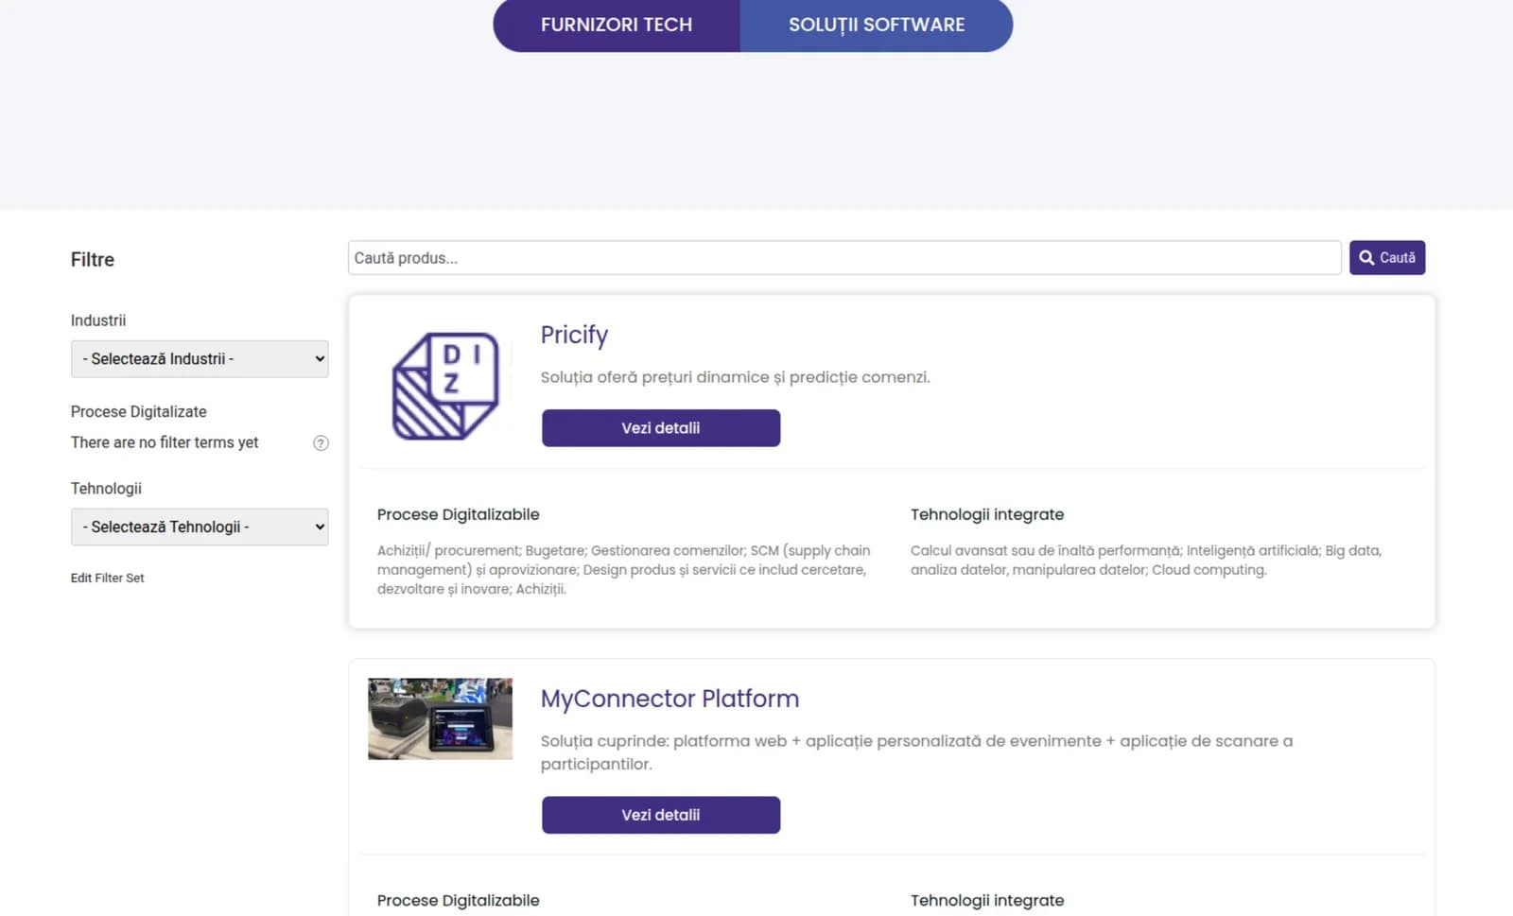Image resolution: width=1513 pixels, height=916 pixels.
Task: Open the Pricify DIZ logo
Action: [444, 386]
